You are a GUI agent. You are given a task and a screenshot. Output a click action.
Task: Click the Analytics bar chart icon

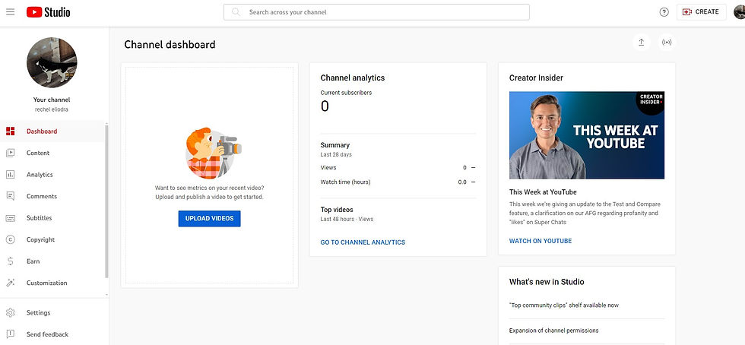click(x=11, y=175)
